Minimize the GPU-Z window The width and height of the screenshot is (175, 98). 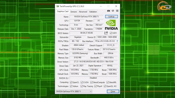[x=101, y=6]
